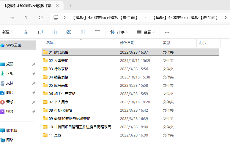Viewport: 230px width, 146px height.
Task: Click the date 2022/3/28 18:00
Action: click(134, 127)
